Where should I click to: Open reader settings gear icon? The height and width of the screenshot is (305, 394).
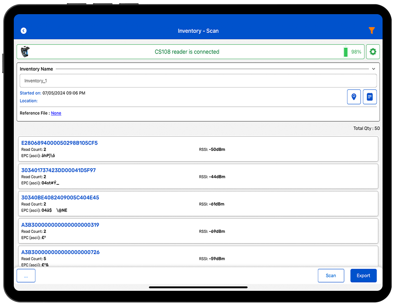(373, 52)
